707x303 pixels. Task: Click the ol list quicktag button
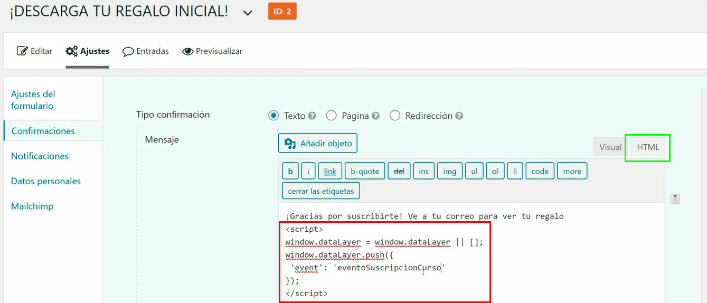pos(495,171)
